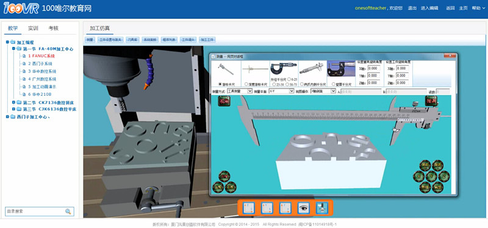Select the outside micrometer tool image
Screen dimensions: 488x228
(x=284, y=68)
